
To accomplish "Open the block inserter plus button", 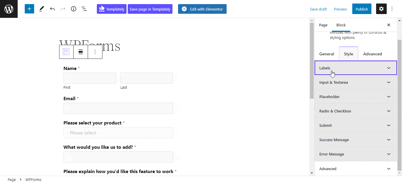I will tap(29, 9).
